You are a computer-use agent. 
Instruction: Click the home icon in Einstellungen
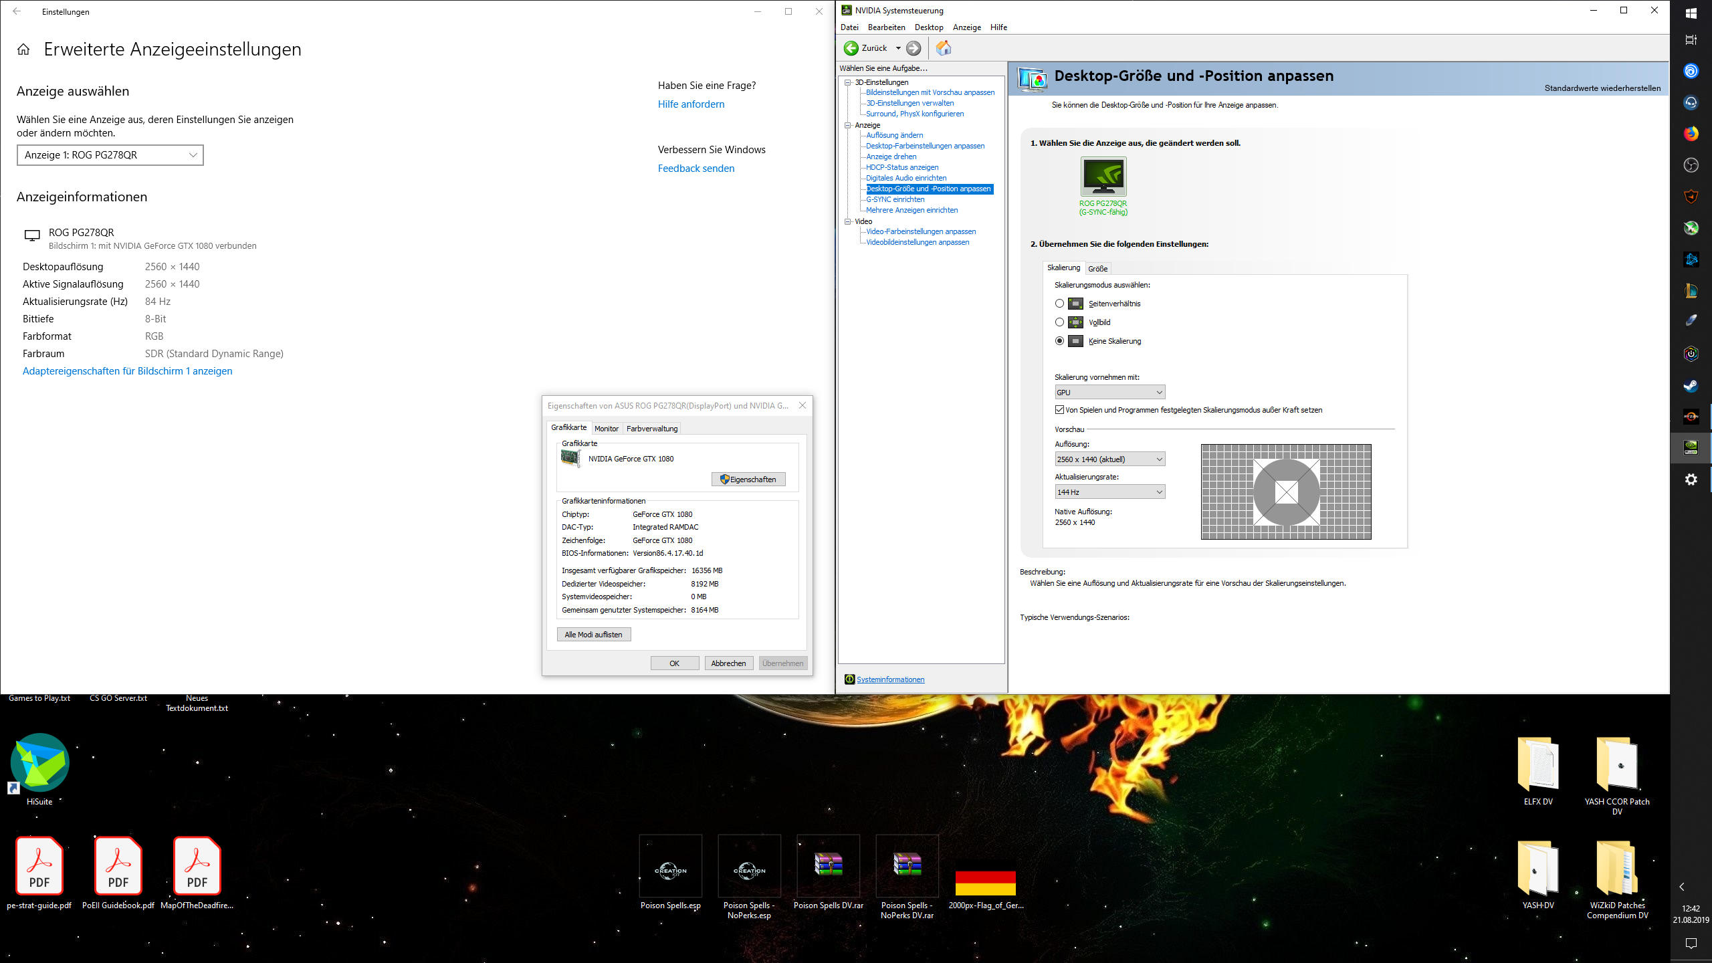(x=23, y=49)
